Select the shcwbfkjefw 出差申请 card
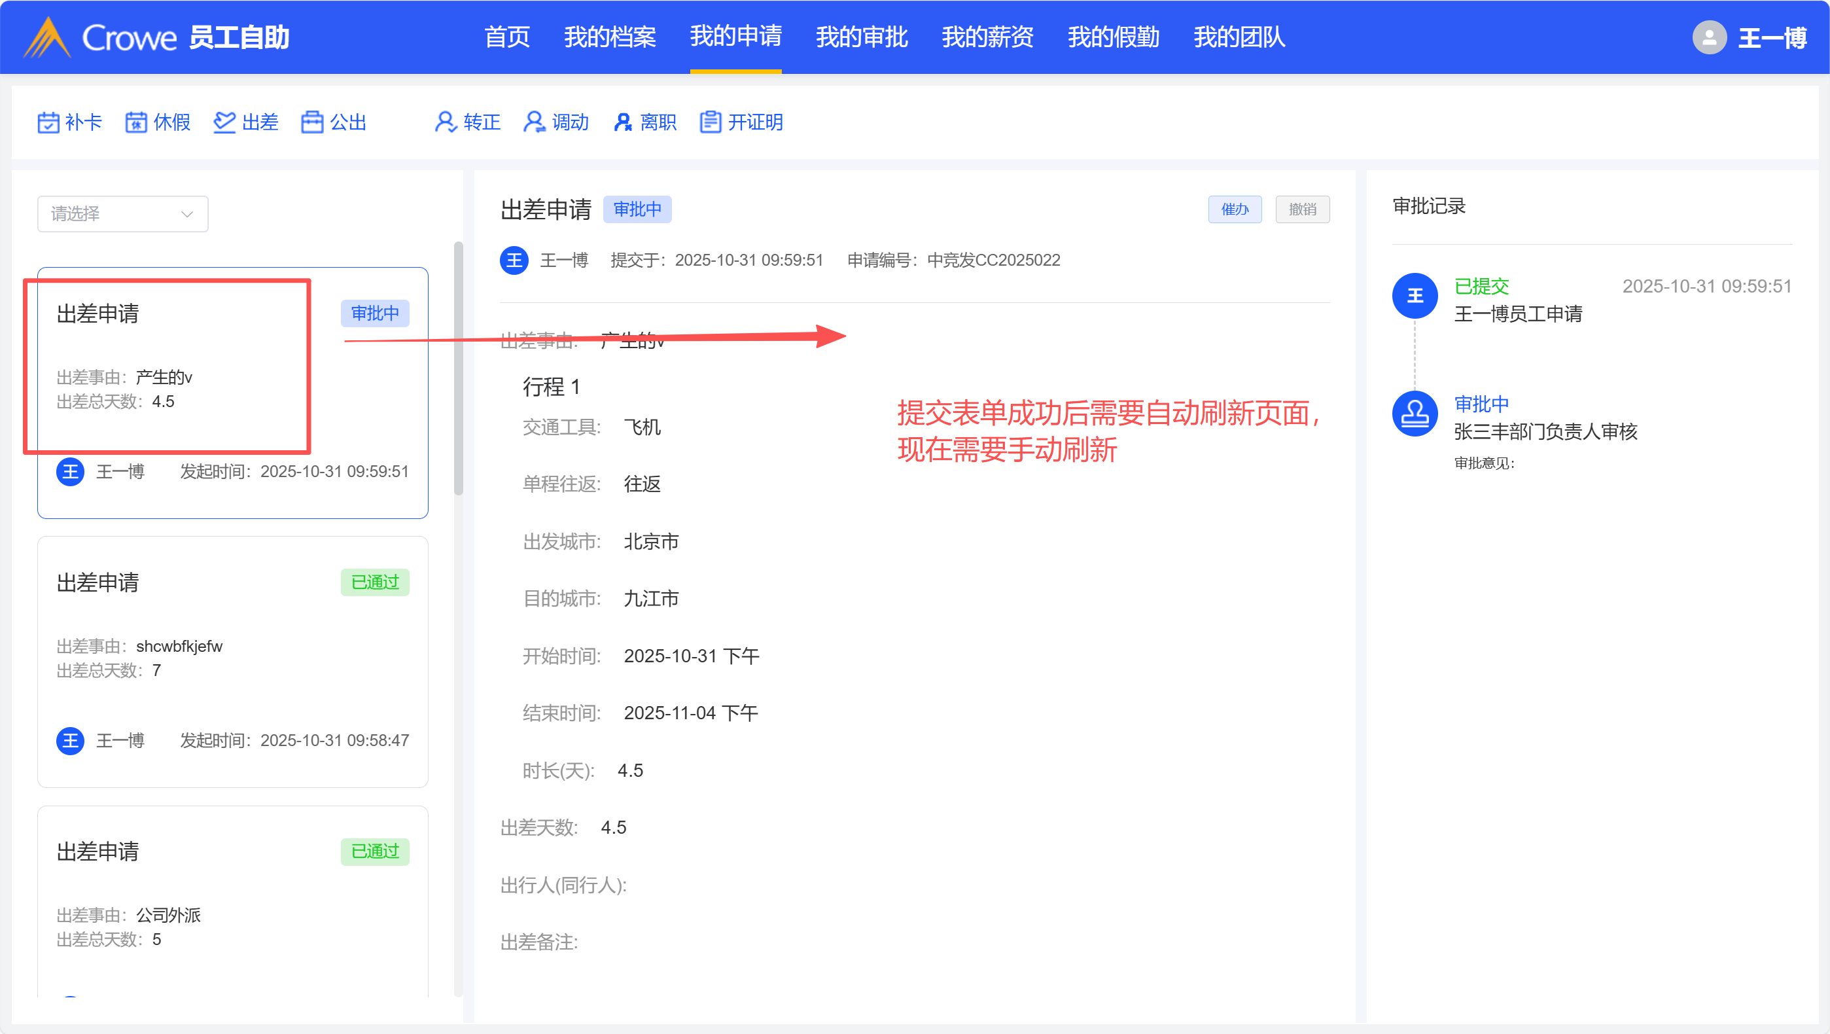 click(x=232, y=661)
